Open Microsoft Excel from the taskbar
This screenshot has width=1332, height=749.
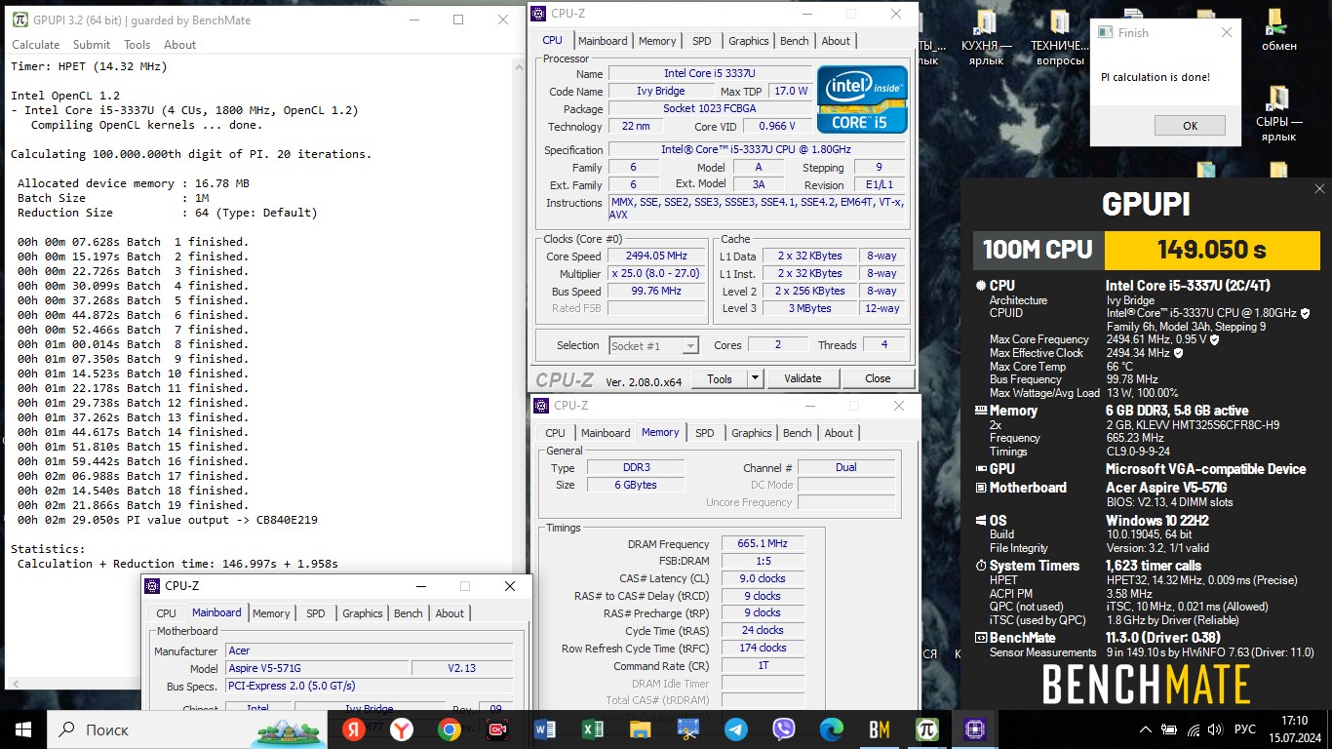point(593,729)
